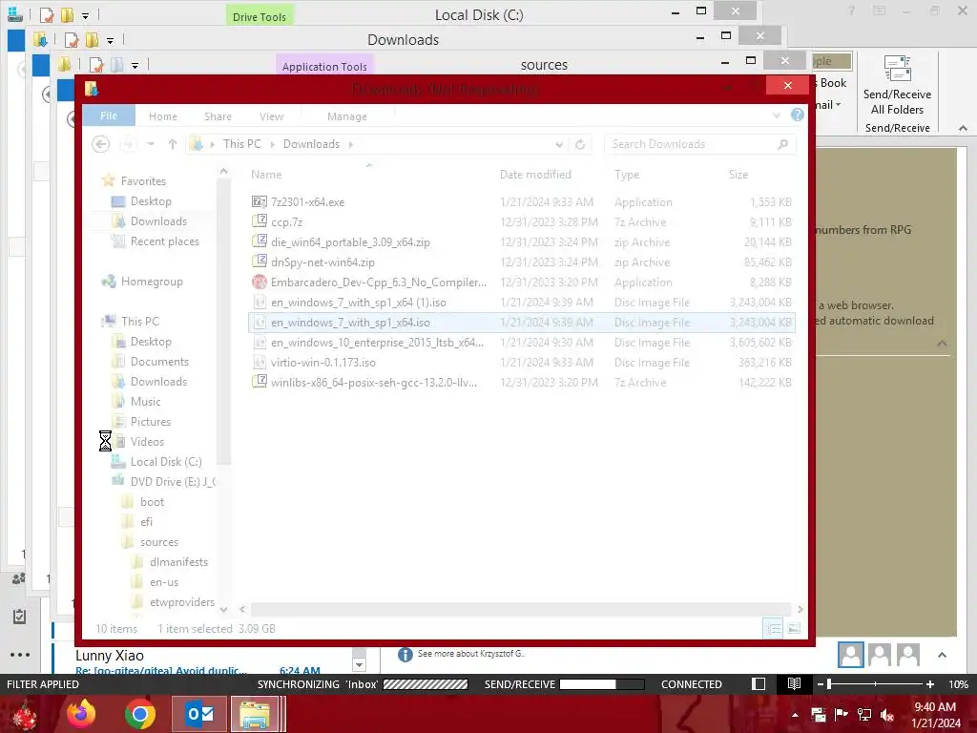The image size is (977, 733).
Task: Open the Start button on the taskbar
Action: pyautogui.click(x=24, y=714)
